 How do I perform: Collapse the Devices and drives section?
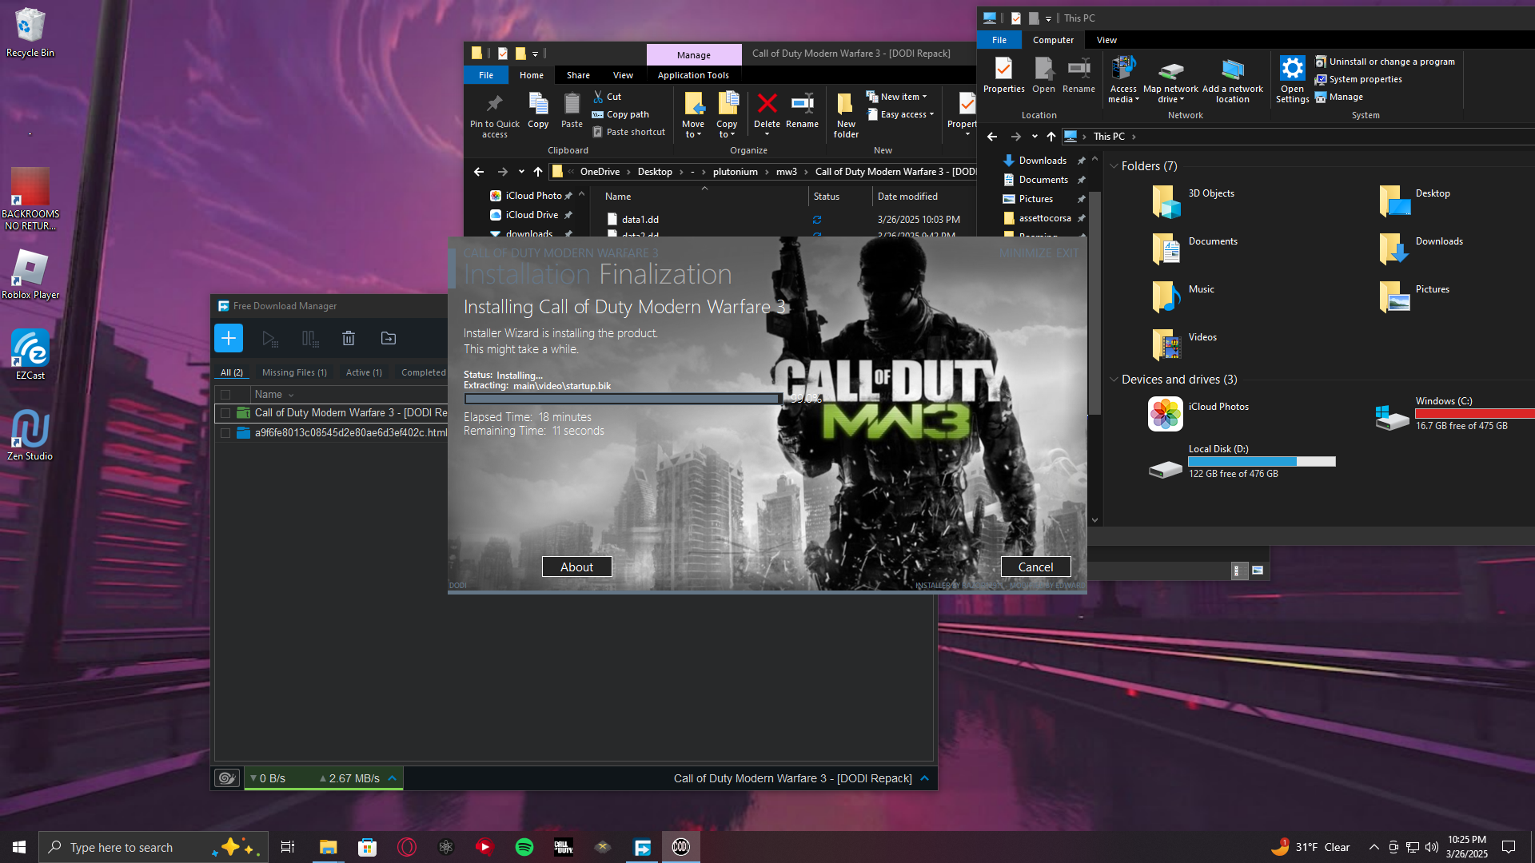coord(1114,380)
